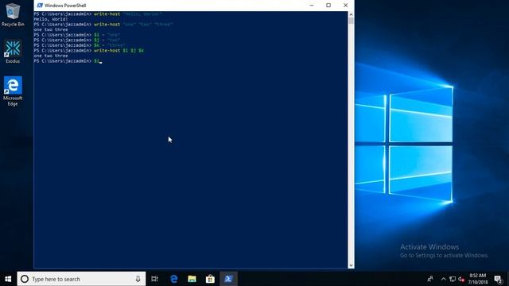Click the Type here to search field
Image resolution: width=509 pixels, height=286 pixels.
(81, 279)
